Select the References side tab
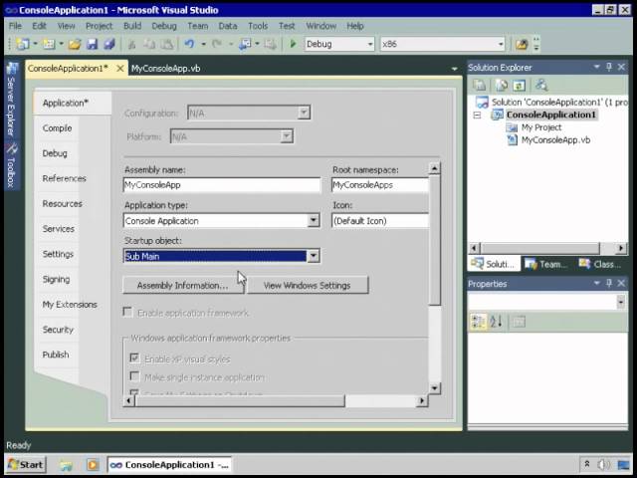The width and height of the screenshot is (637, 478). click(64, 178)
